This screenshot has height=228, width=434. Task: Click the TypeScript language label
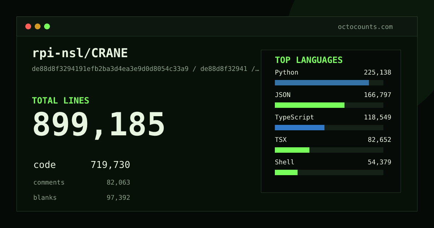point(294,117)
